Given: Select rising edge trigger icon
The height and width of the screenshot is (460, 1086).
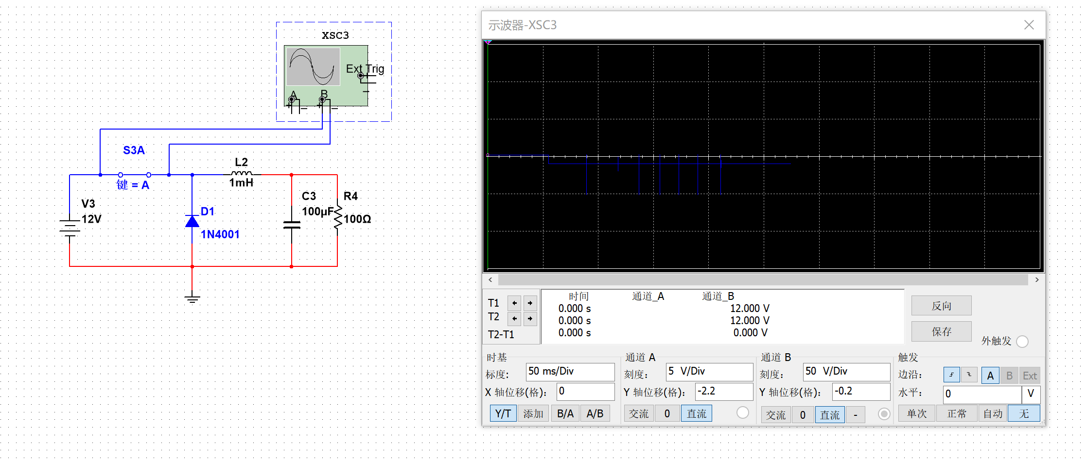Looking at the screenshot, I should click(951, 375).
